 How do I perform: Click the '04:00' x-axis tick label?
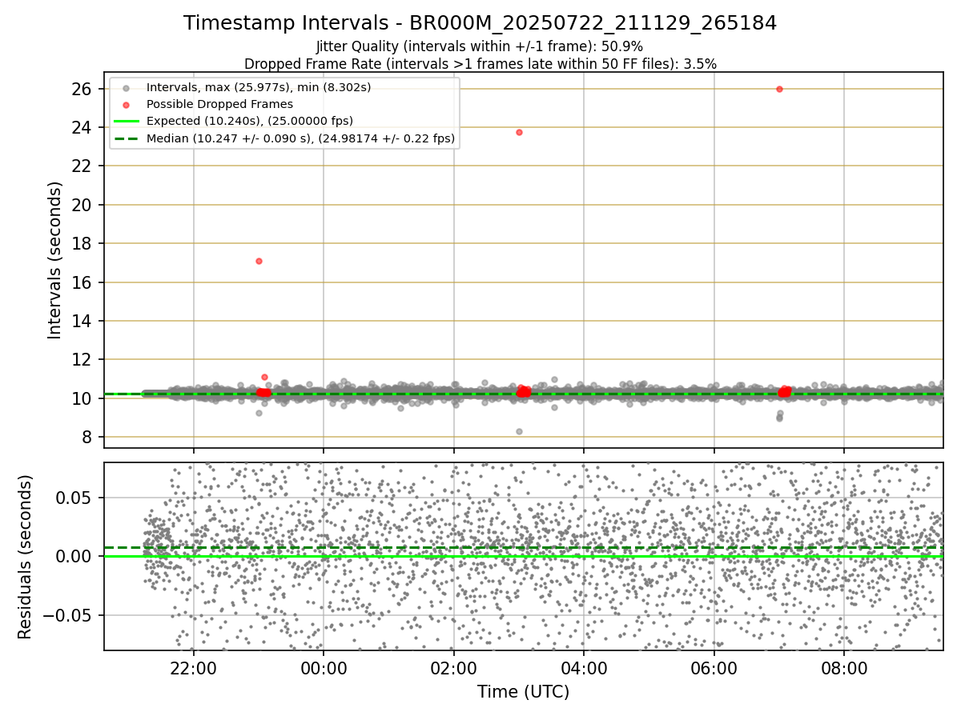click(584, 669)
